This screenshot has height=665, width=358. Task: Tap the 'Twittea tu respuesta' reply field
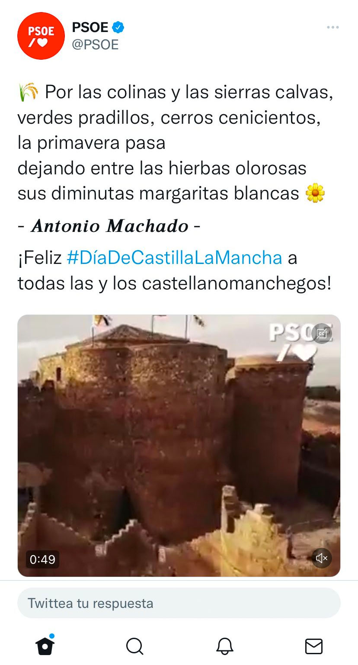tap(179, 603)
